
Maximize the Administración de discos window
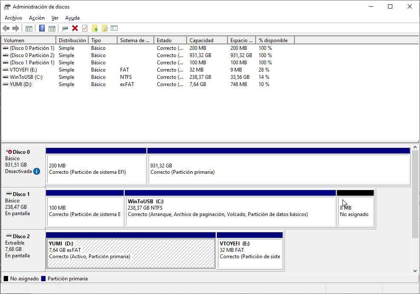point(390,7)
